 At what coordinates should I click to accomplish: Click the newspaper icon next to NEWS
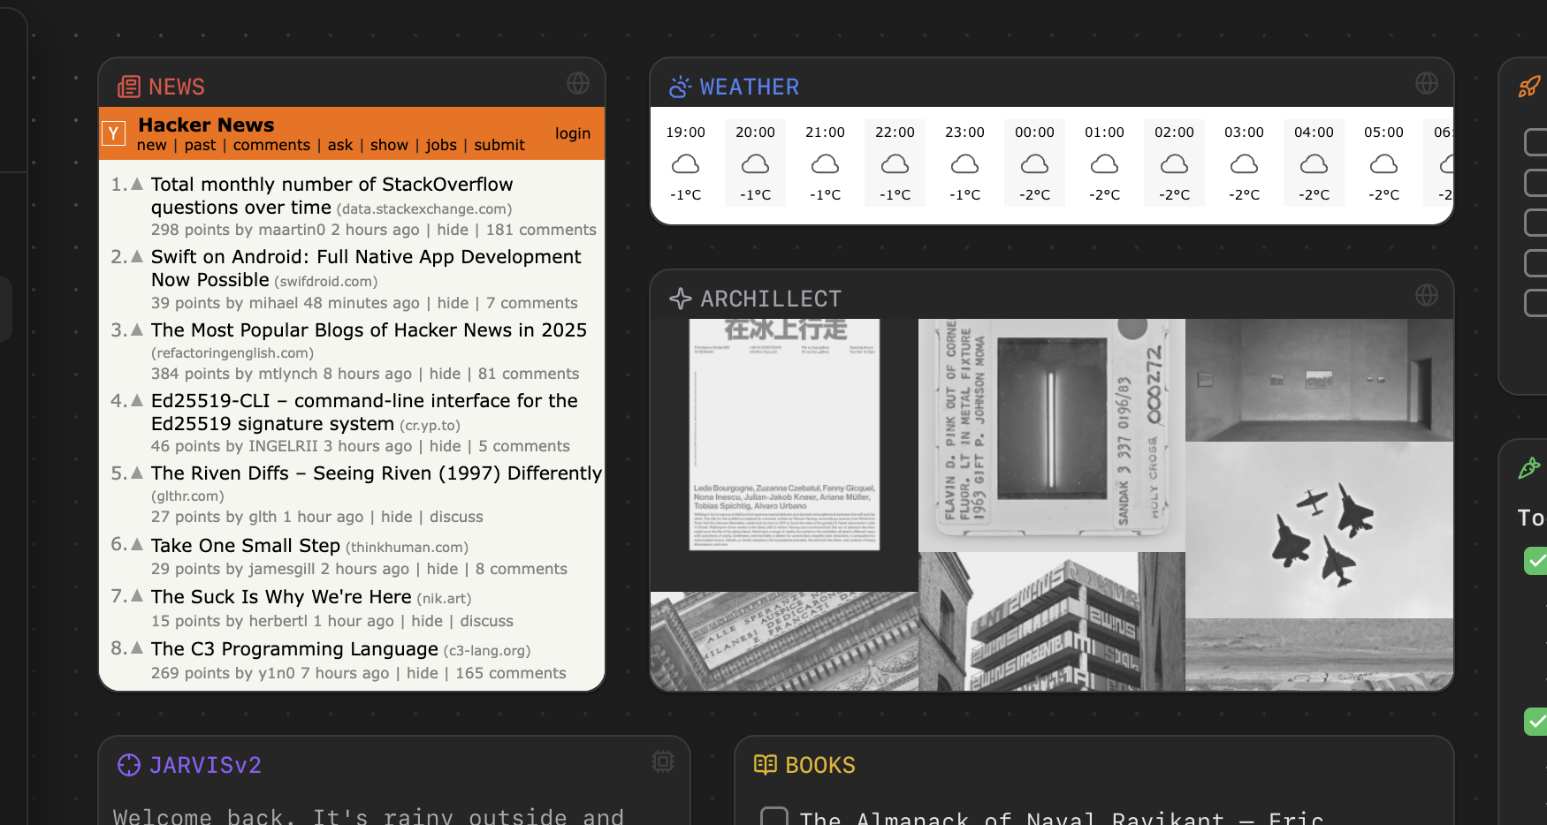point(129,86)
